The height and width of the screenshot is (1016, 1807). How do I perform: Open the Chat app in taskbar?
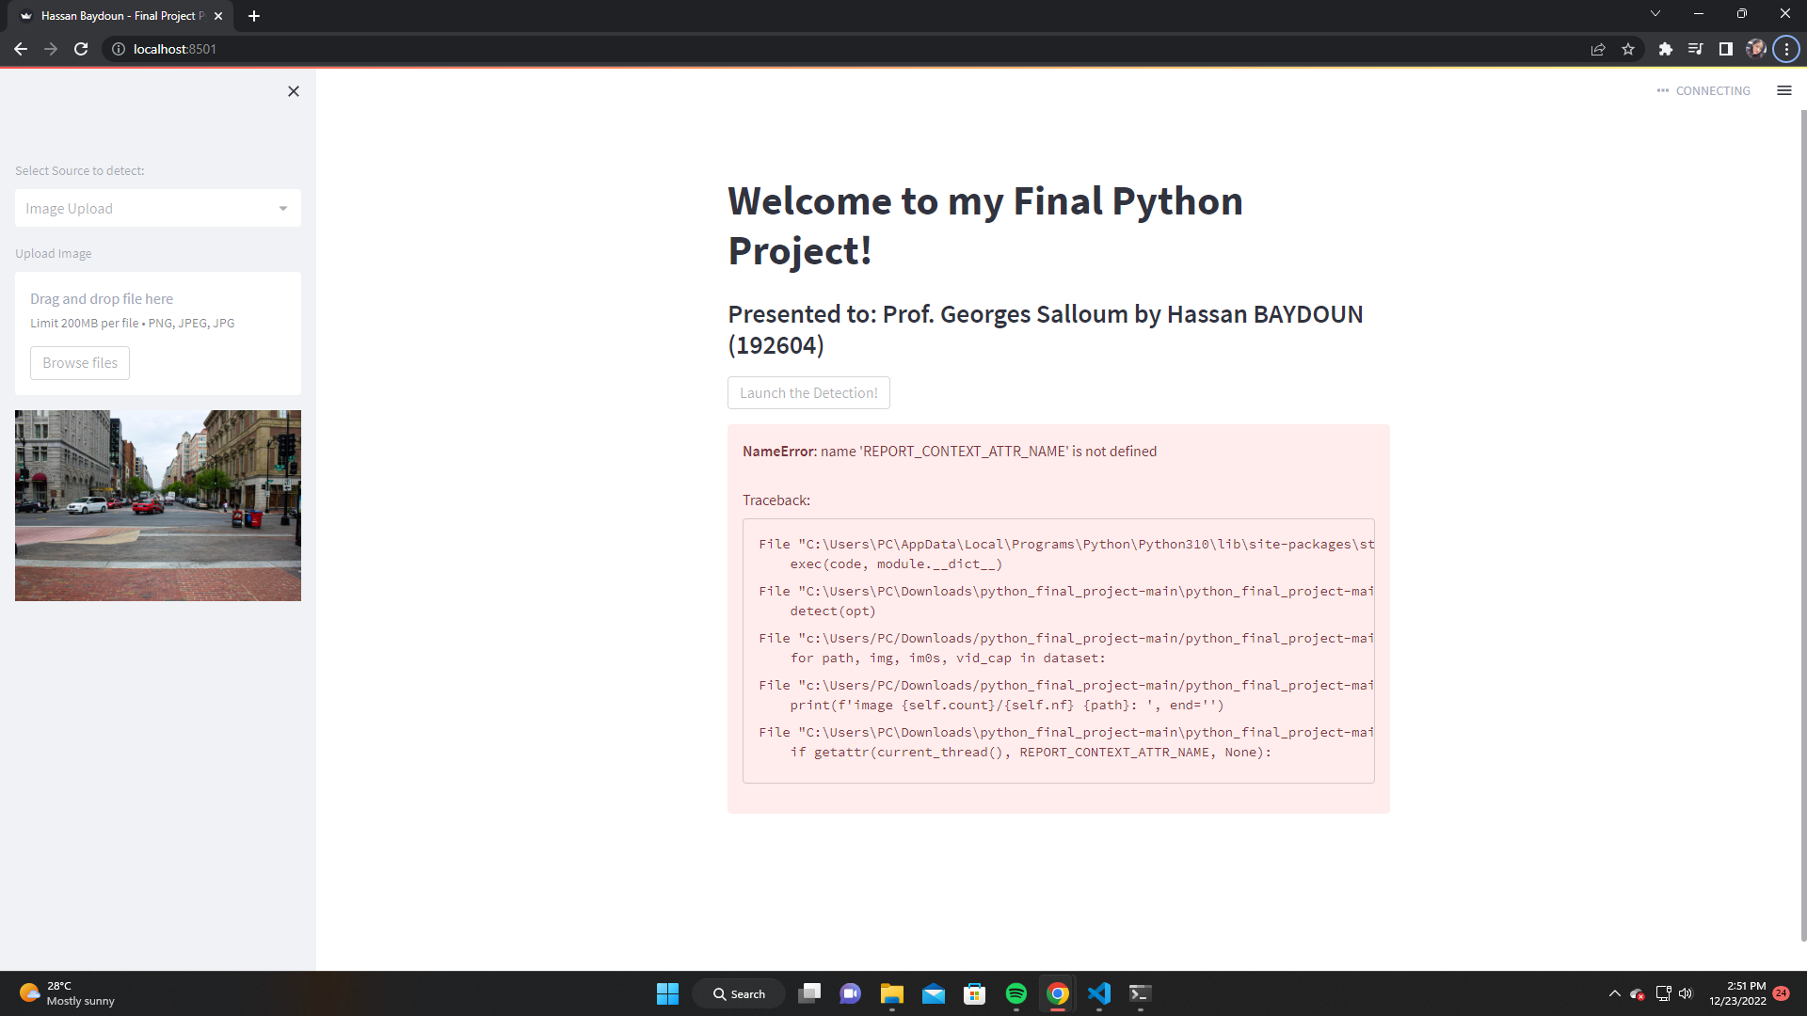click(851, 993)
